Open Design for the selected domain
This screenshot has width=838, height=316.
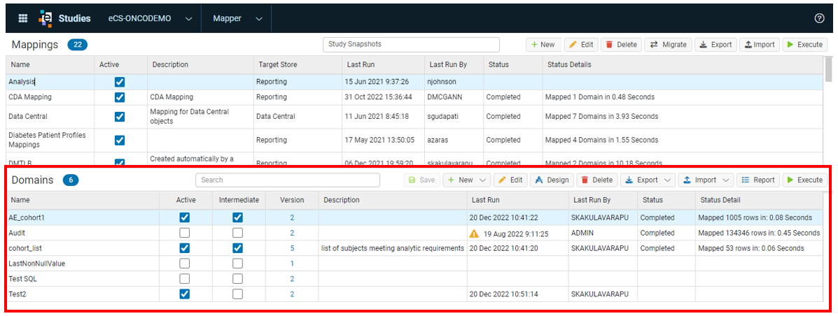tap(552, 180)
